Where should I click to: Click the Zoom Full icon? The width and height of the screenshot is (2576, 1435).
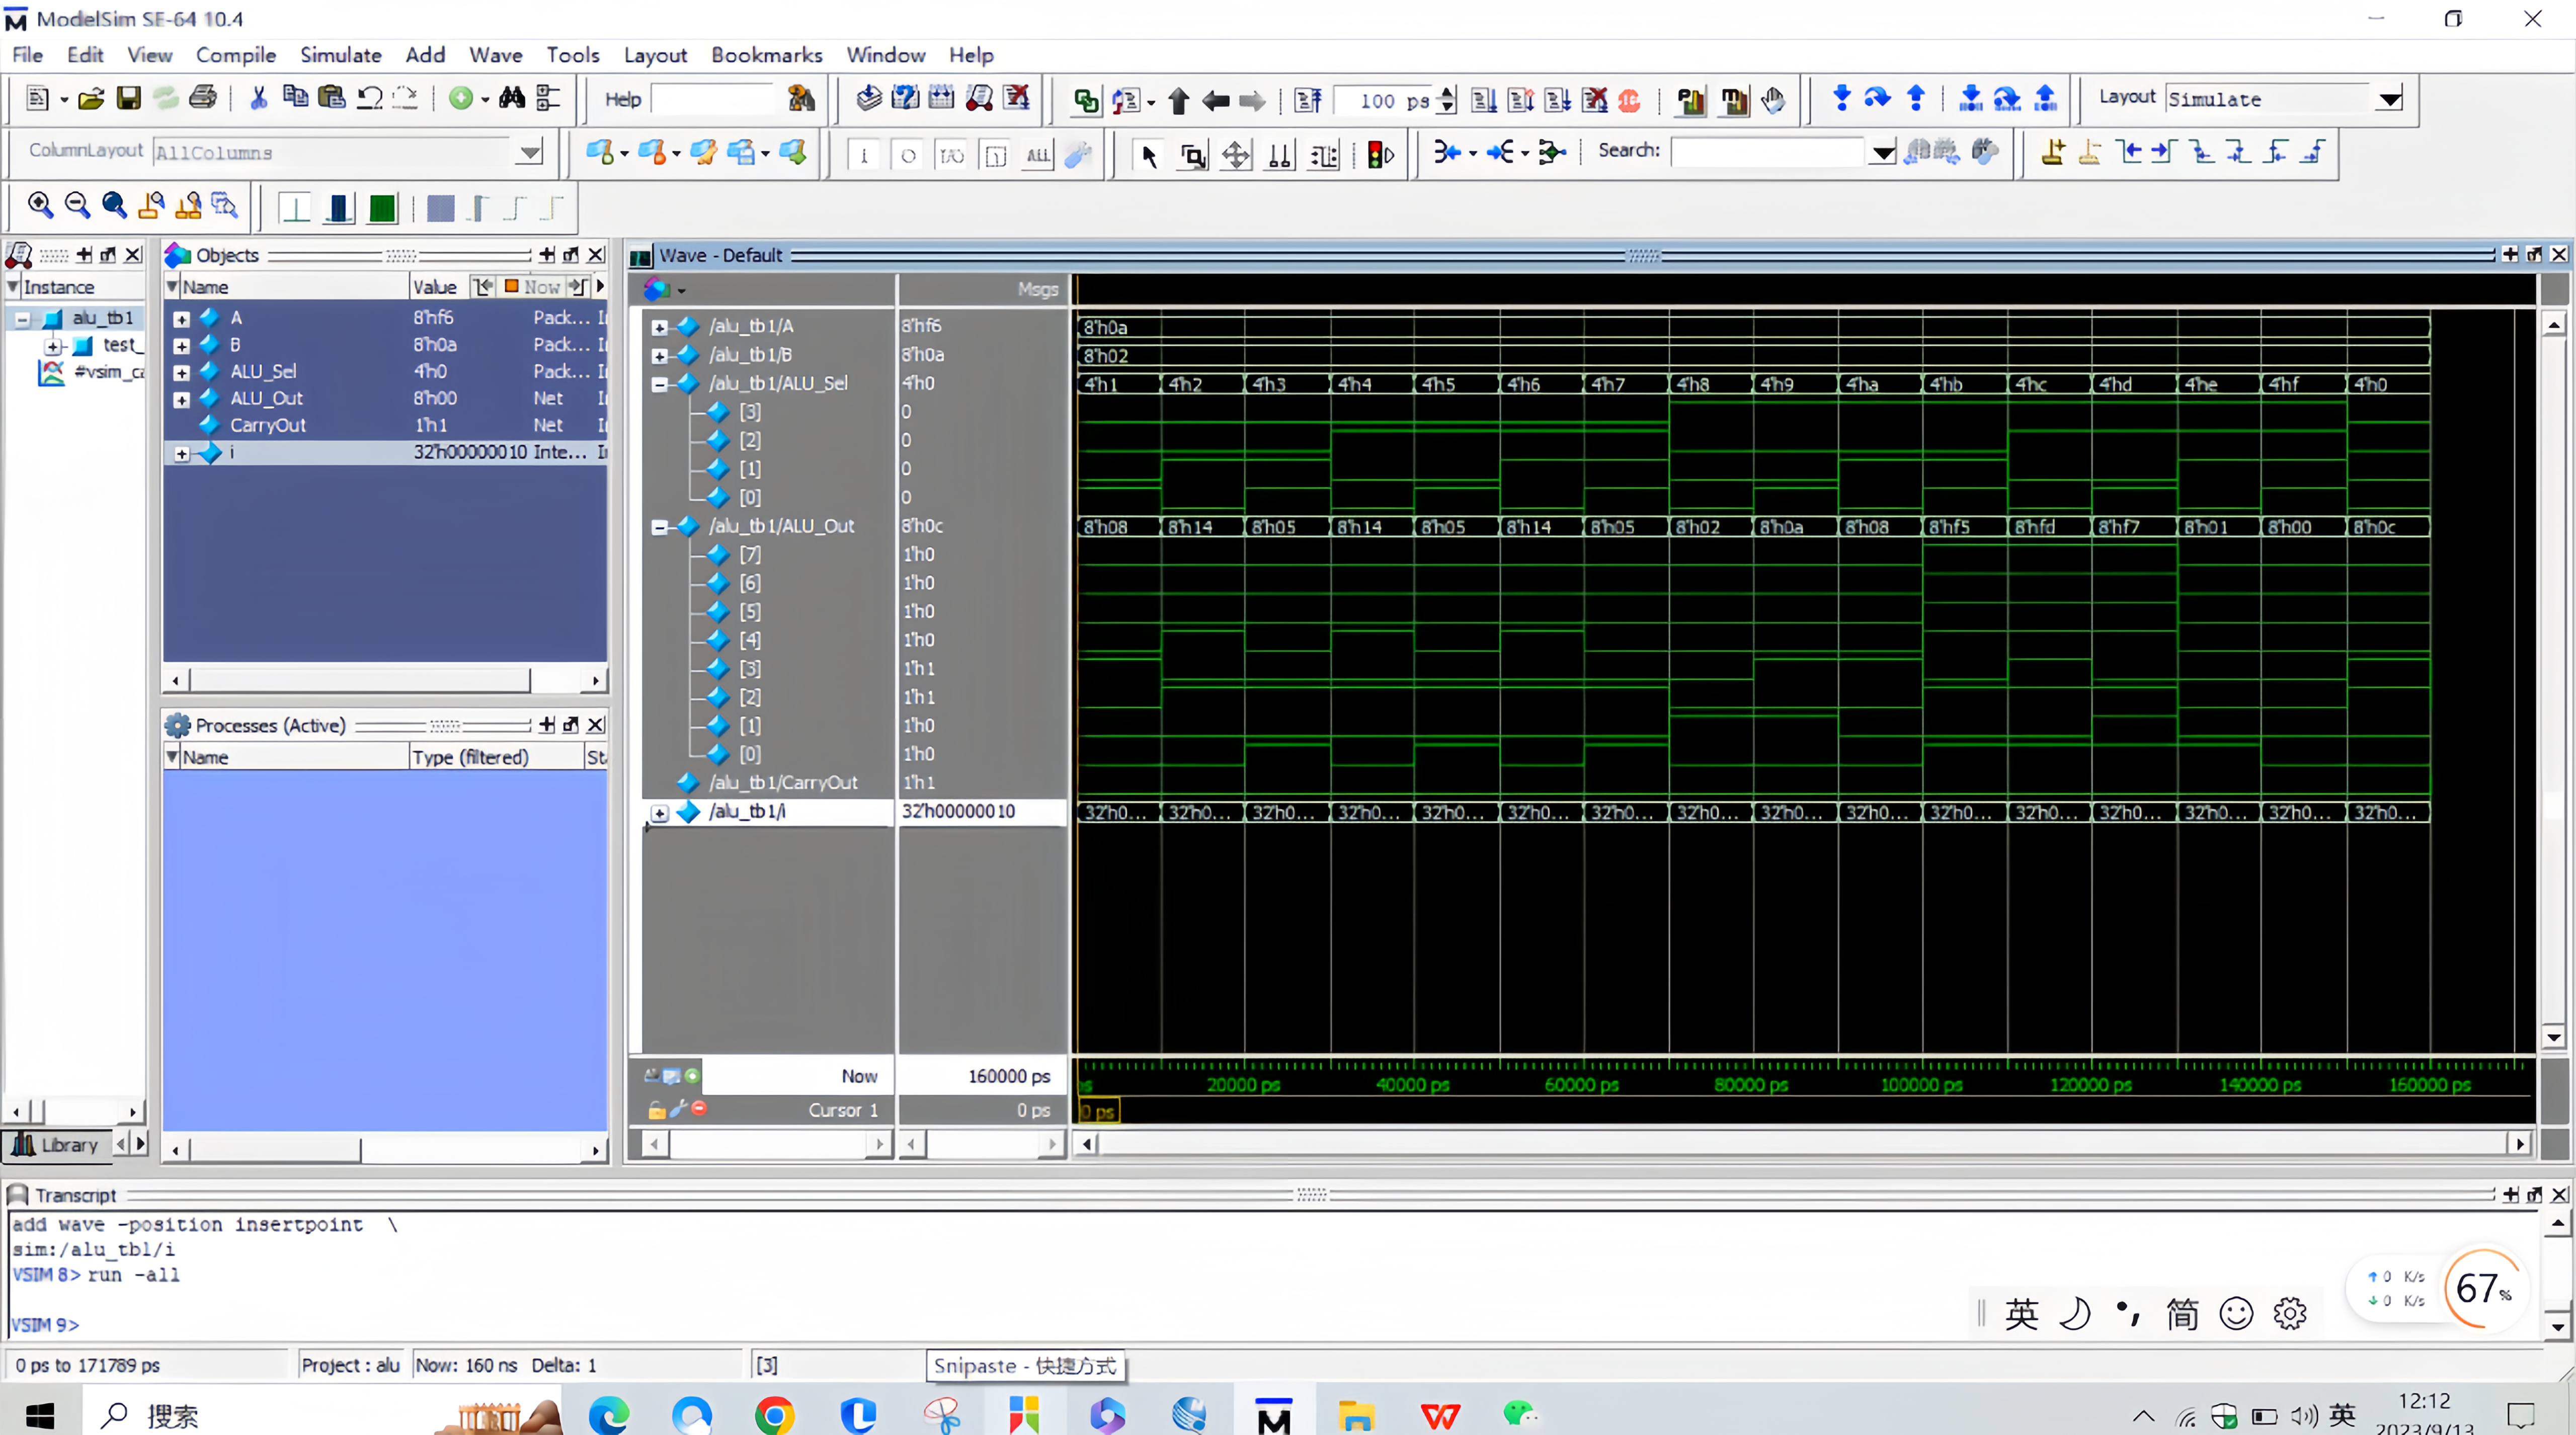[114, 206]
